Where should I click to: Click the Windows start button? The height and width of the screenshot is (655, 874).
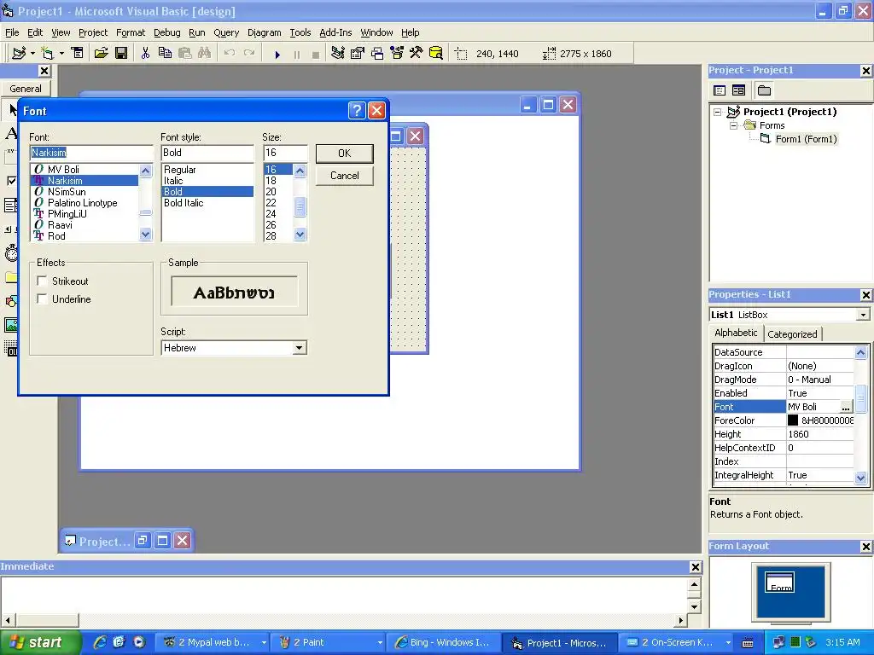pos(41,642)
